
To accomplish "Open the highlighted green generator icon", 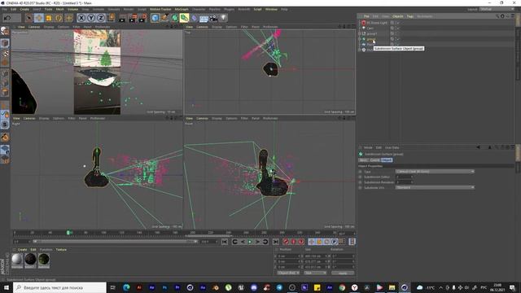I will [184, 18].
